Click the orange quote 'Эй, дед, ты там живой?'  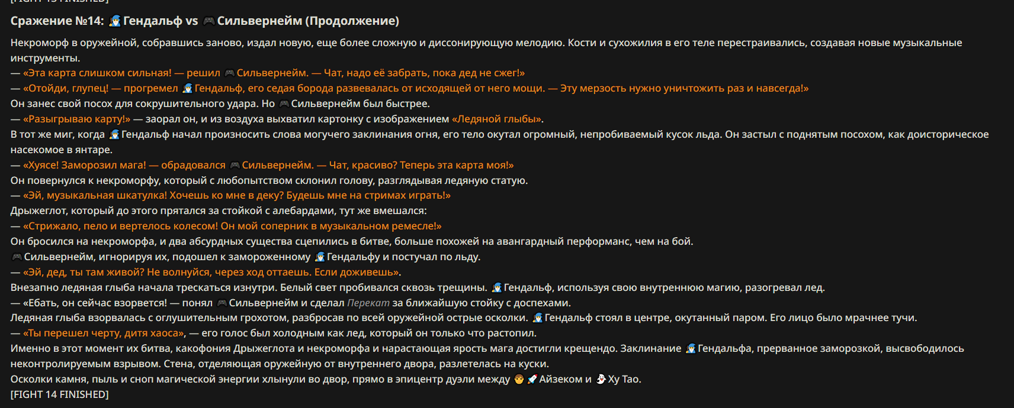click(x=212, y=273)
